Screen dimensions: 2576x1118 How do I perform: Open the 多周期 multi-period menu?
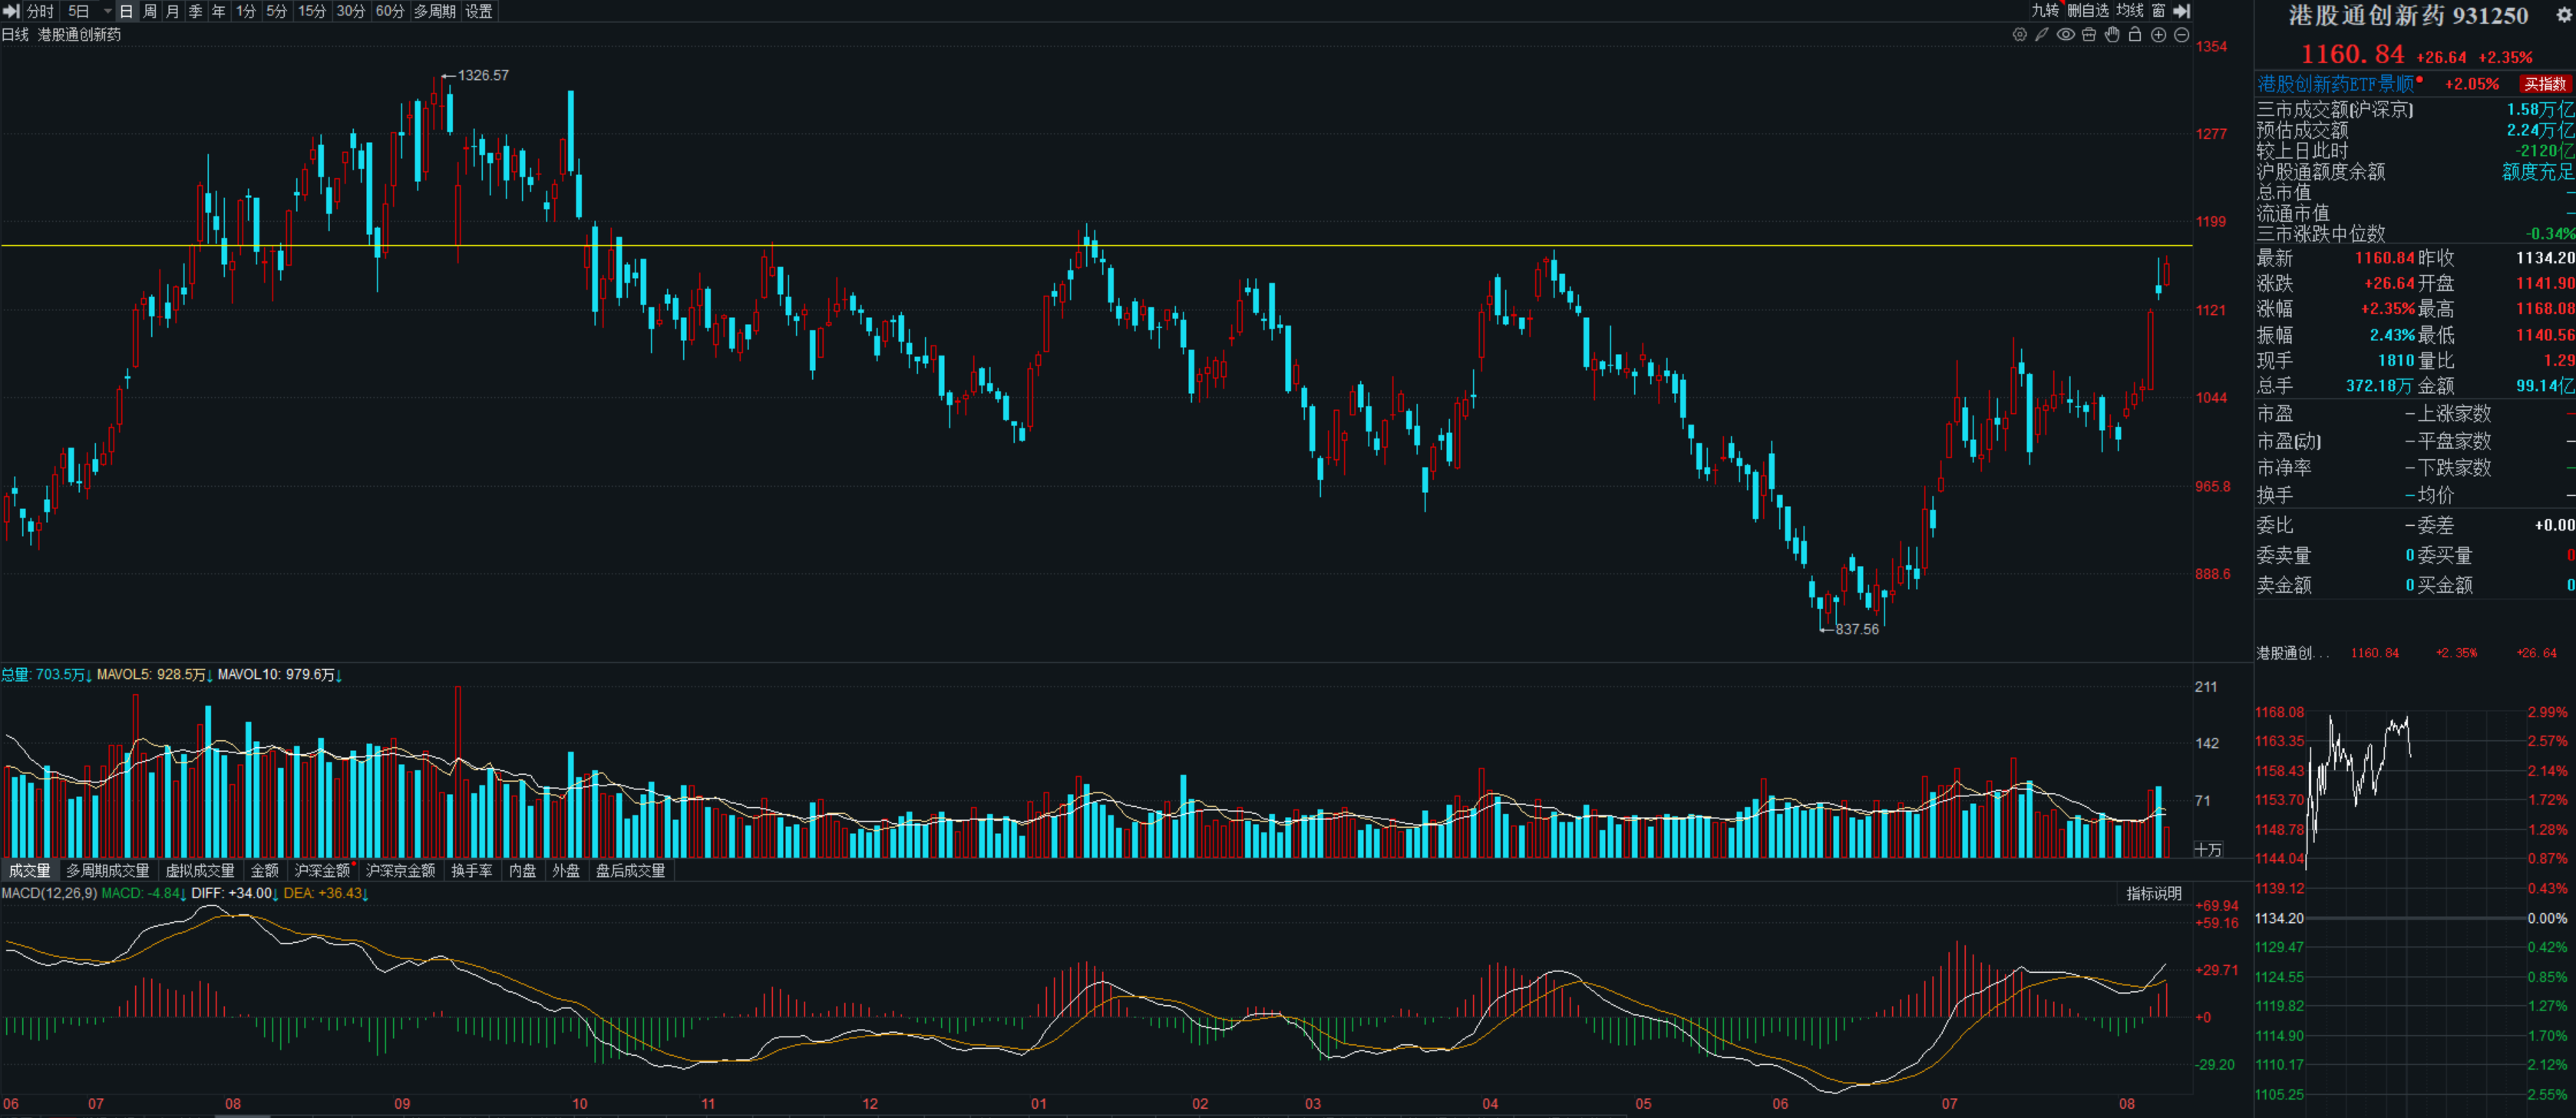pos(435,11)
